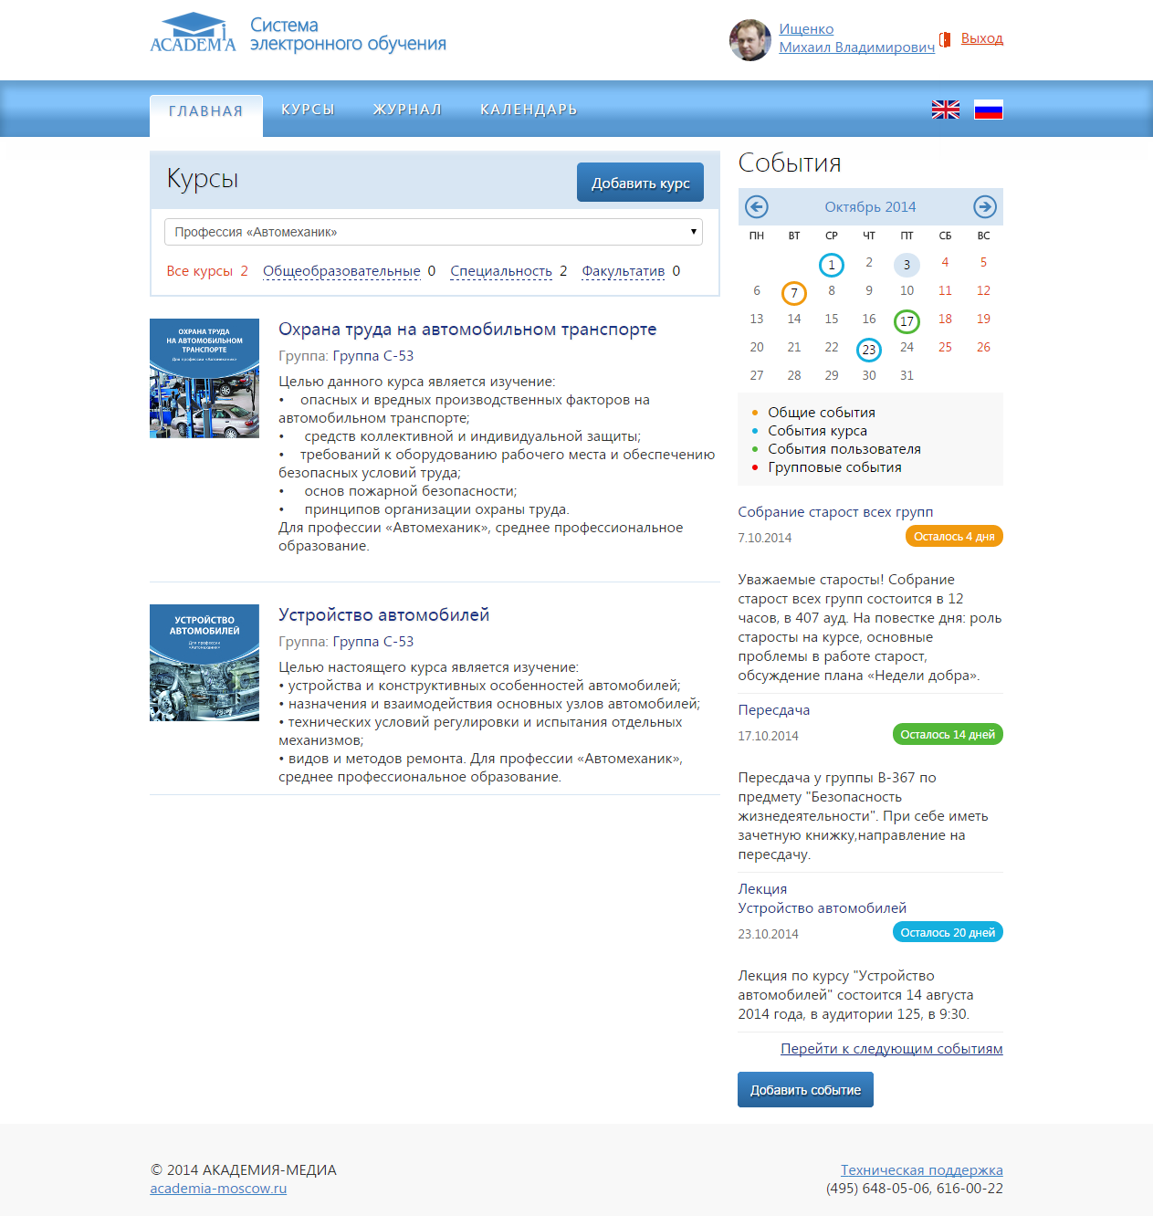
Task: Filter courses by Специальность
Action: 501,271
